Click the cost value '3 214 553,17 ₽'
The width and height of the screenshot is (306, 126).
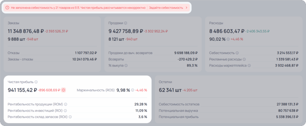click(287, 53)
